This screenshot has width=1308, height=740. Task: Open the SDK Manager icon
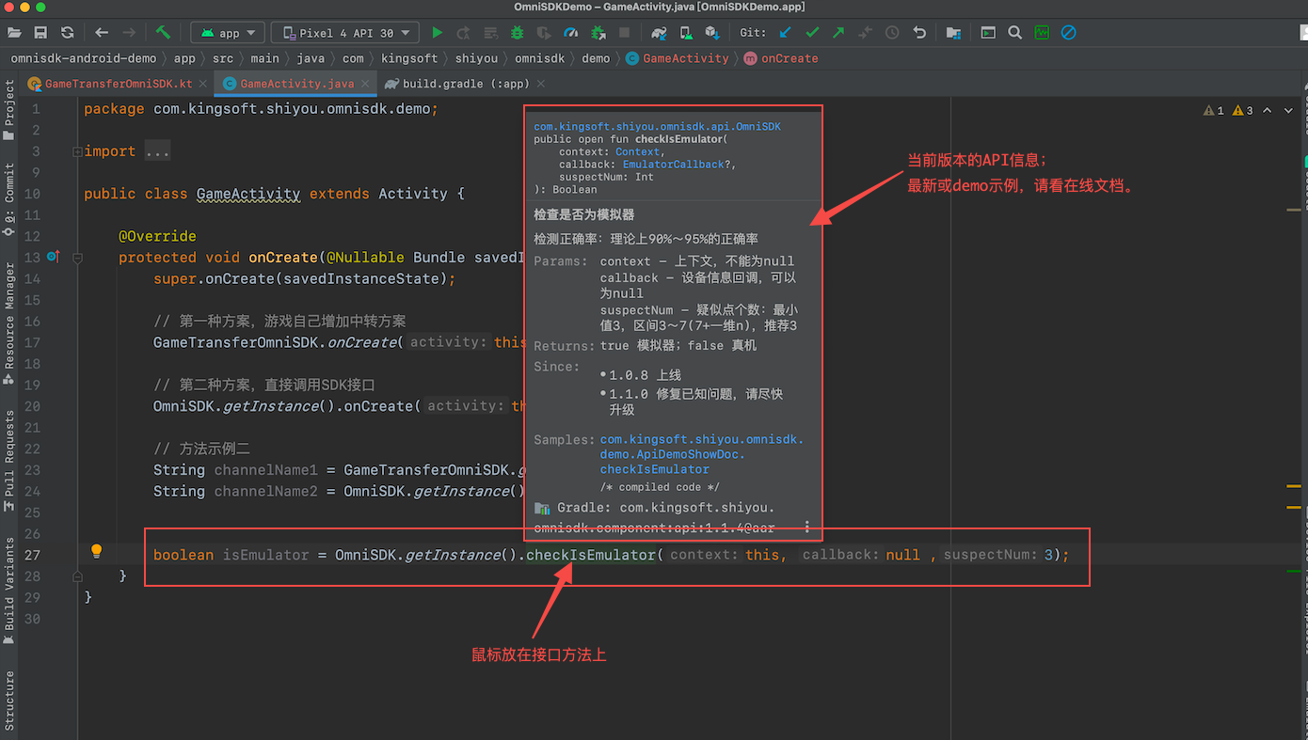click(x=712, y=32)
